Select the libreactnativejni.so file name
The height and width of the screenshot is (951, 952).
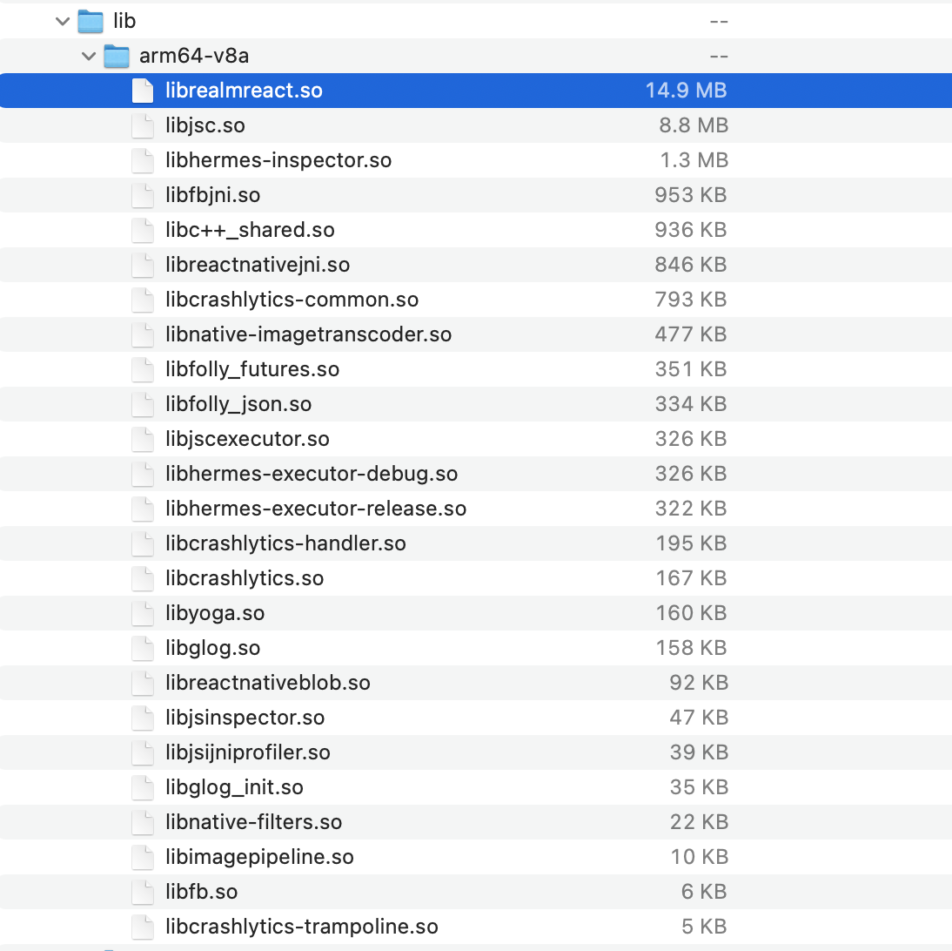click(x=258, y=265)
